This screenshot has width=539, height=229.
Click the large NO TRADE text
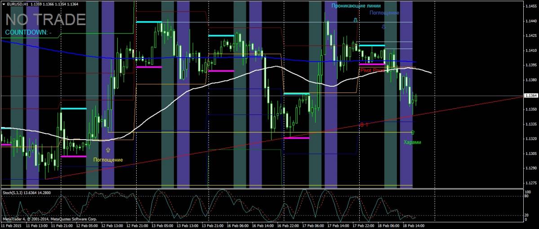(x=45, y=20)
